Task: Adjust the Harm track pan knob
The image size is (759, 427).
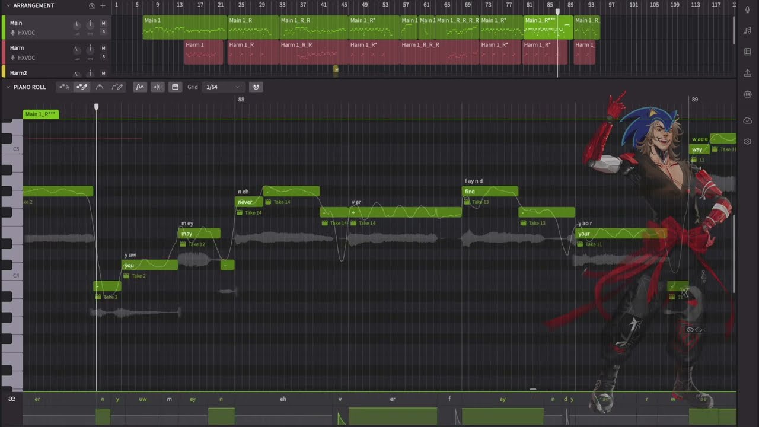Action: (x=90, y=50)
